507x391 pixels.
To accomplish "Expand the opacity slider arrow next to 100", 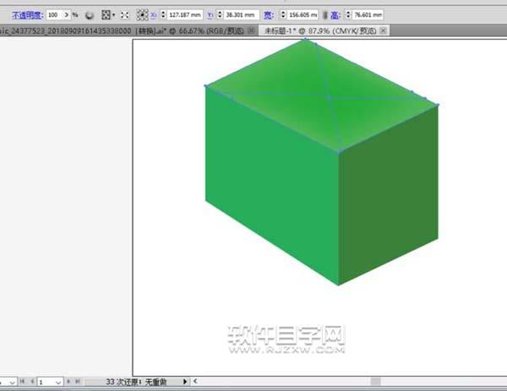I will tap(67, 15).
